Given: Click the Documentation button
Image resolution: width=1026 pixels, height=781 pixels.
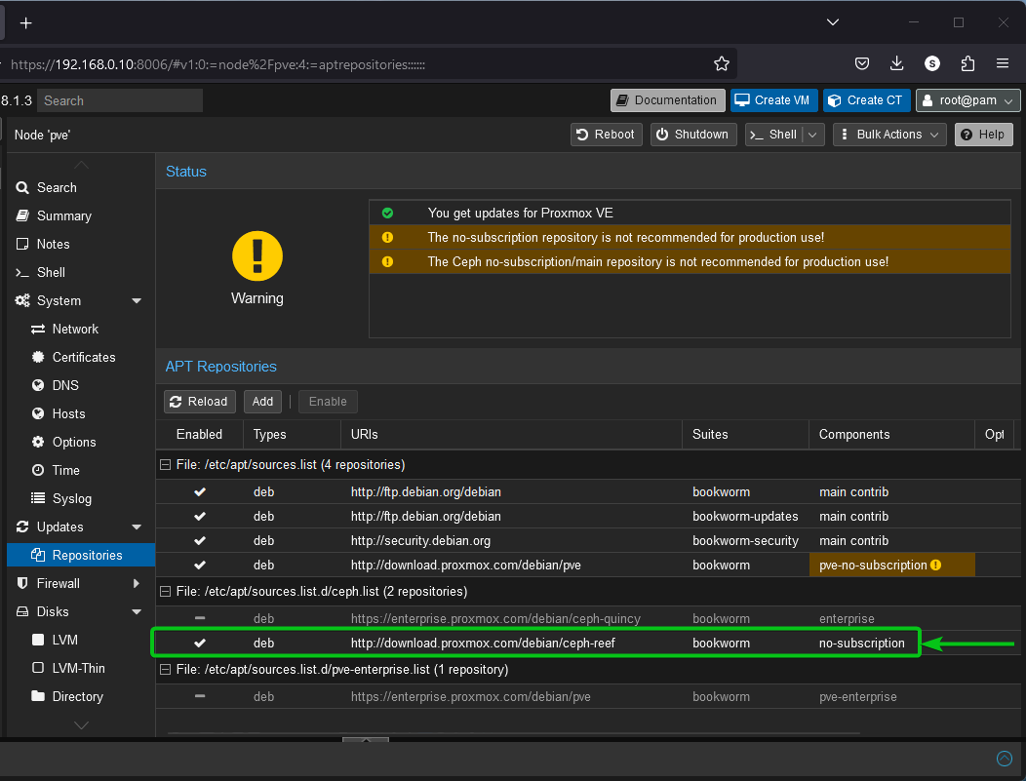Looking at the screenshot, I should [x=667, y=100].
